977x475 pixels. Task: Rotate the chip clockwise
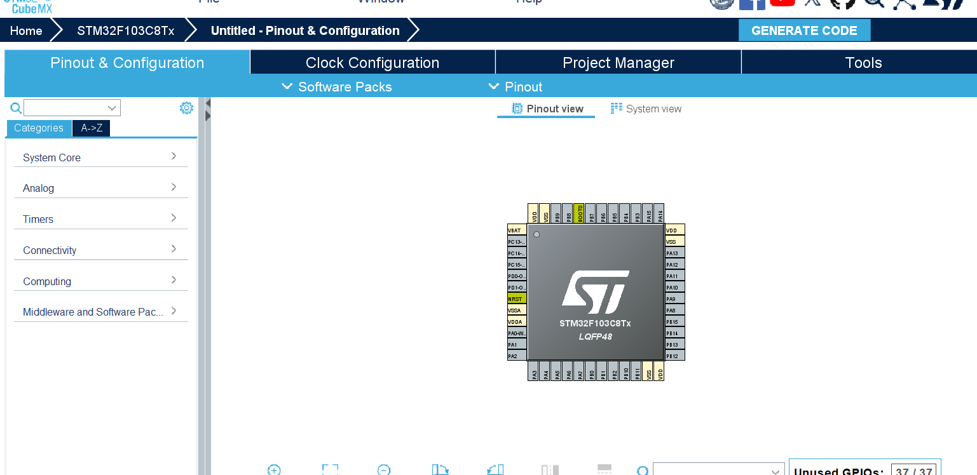coord(440,470)
